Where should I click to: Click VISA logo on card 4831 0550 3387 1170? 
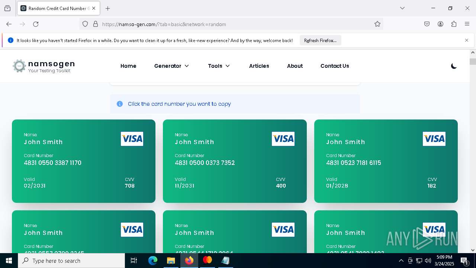[x=132, y=139]
